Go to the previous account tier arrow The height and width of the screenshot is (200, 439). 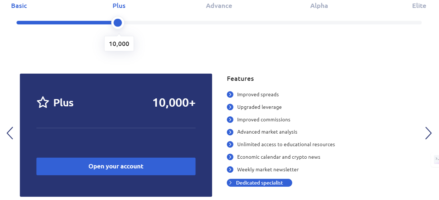[x=10, y=133]
